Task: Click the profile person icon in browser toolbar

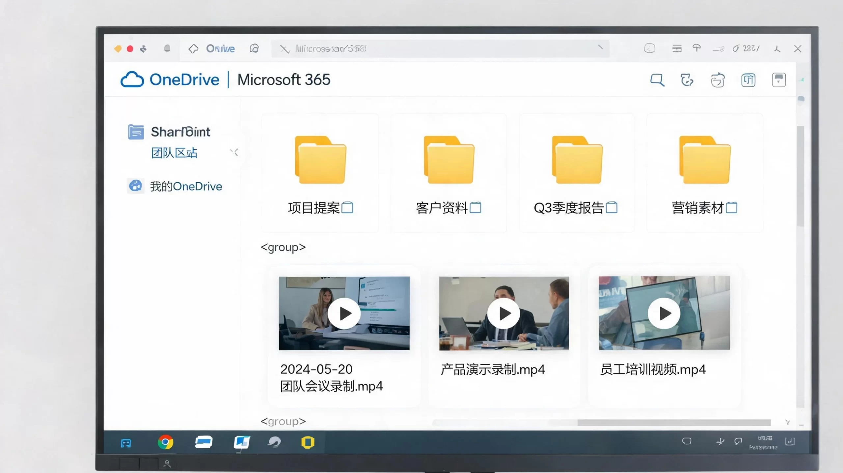Action: pyautogui.click(x=777, y=49)
